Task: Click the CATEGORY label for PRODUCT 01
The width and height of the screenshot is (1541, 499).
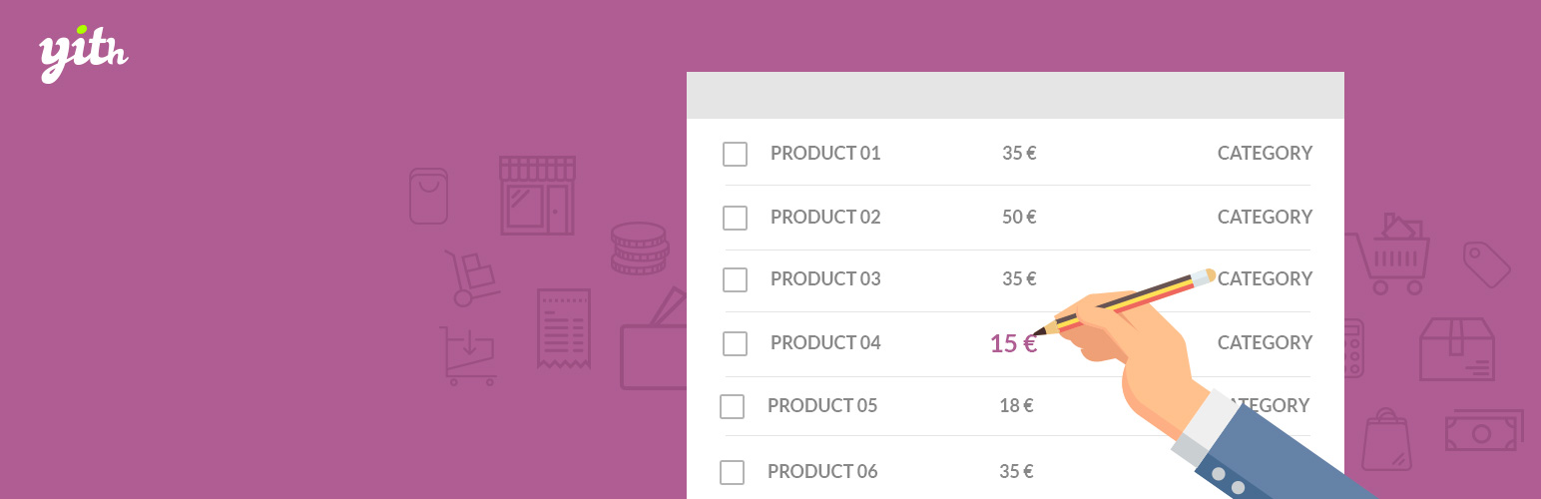Action: tap(1265, 153)
